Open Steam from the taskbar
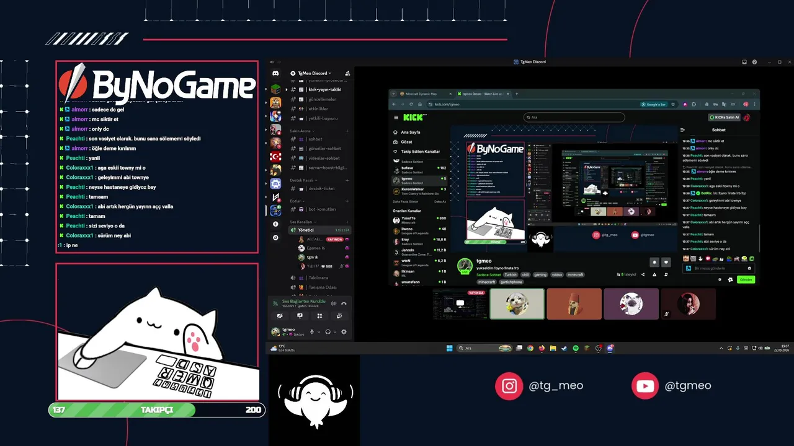The height and width of the screenshot is (446, 794). (x=564, y=348)
